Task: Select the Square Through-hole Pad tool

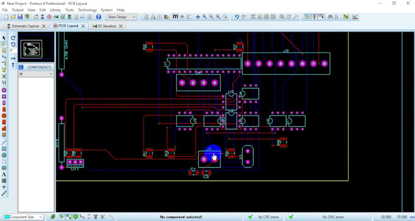Action: [4, 97]
